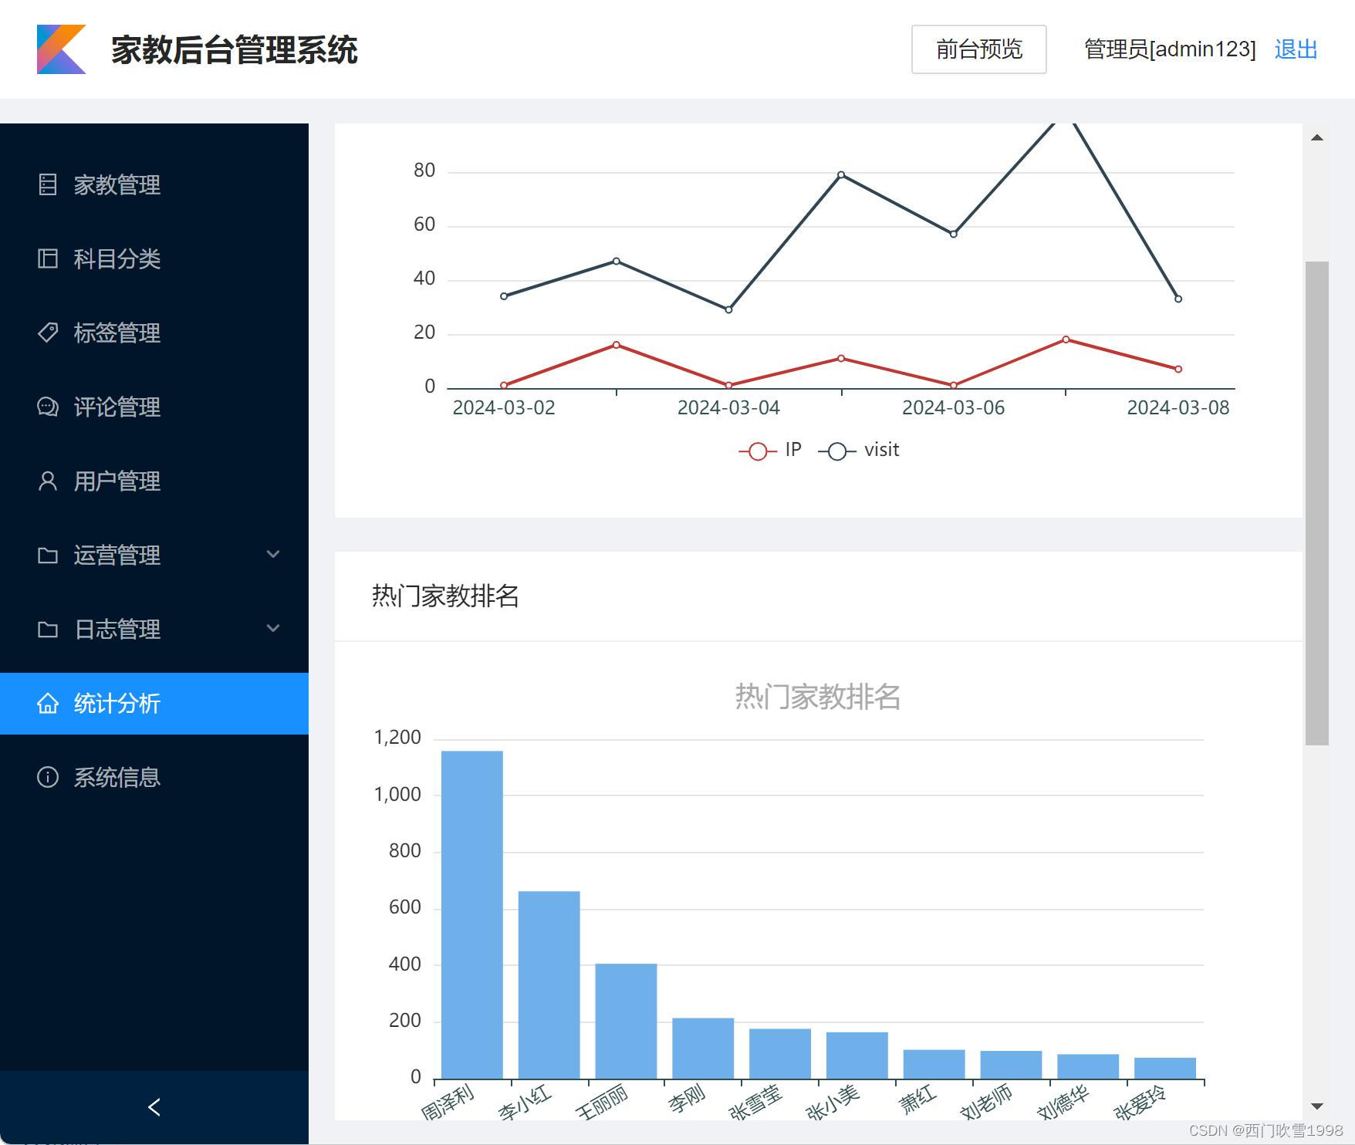Open the 家教管理 menu item

point(154,185)
